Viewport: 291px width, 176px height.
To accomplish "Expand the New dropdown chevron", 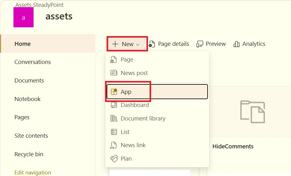I will 138,45.
